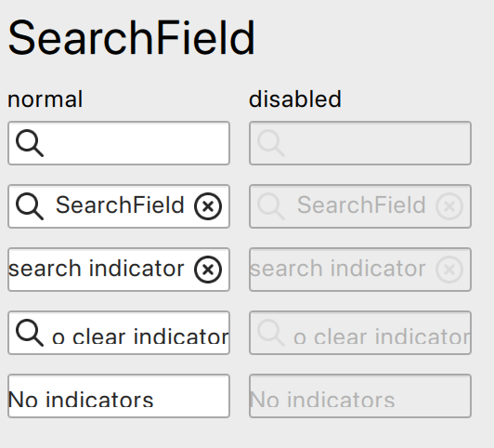
Task: Place cursor in normal "search indicator" text
Action: [x=96, y=269]
